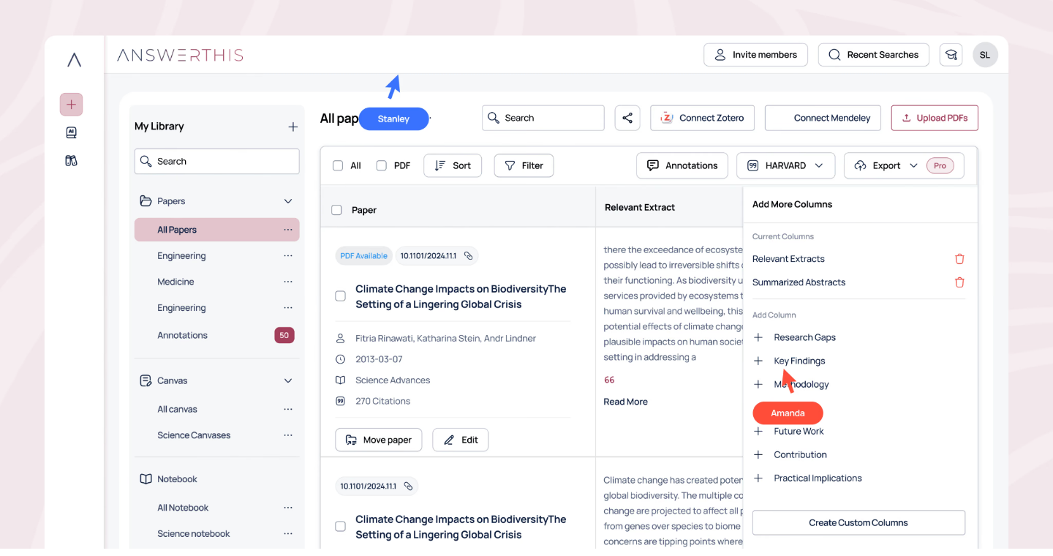Add the Practical Implications column
This screenshot has height=556, width=1053.
(x=758, y=478)
